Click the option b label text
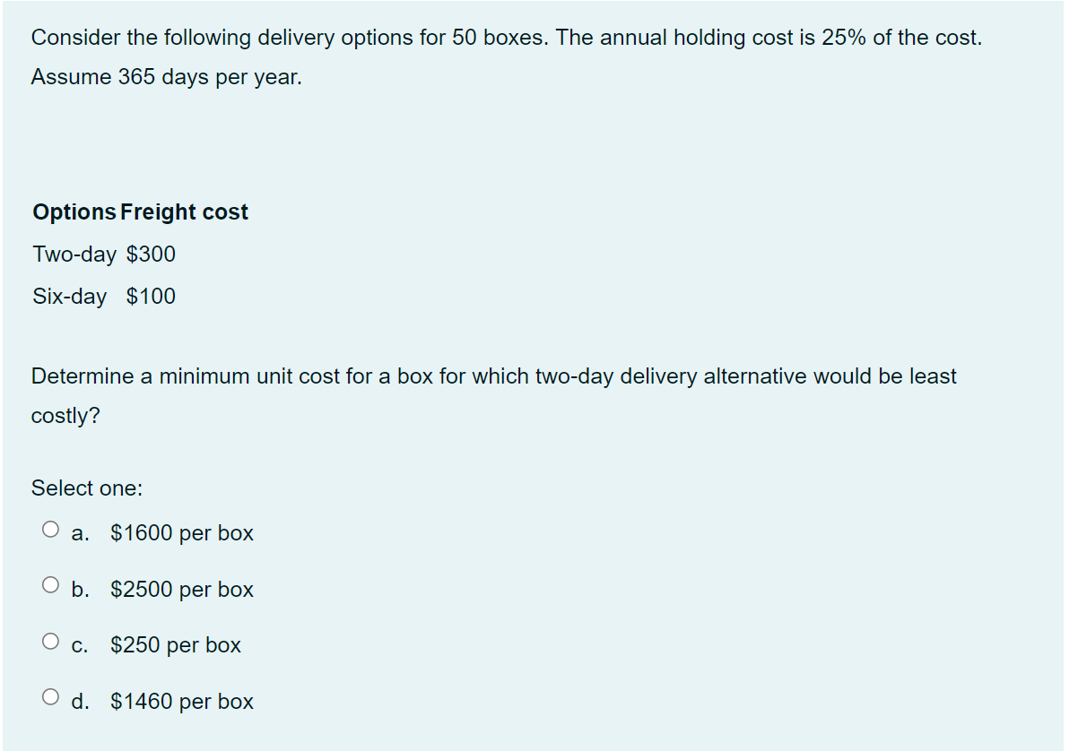Viewport: 1069px width, 751px height. (80, 589)
